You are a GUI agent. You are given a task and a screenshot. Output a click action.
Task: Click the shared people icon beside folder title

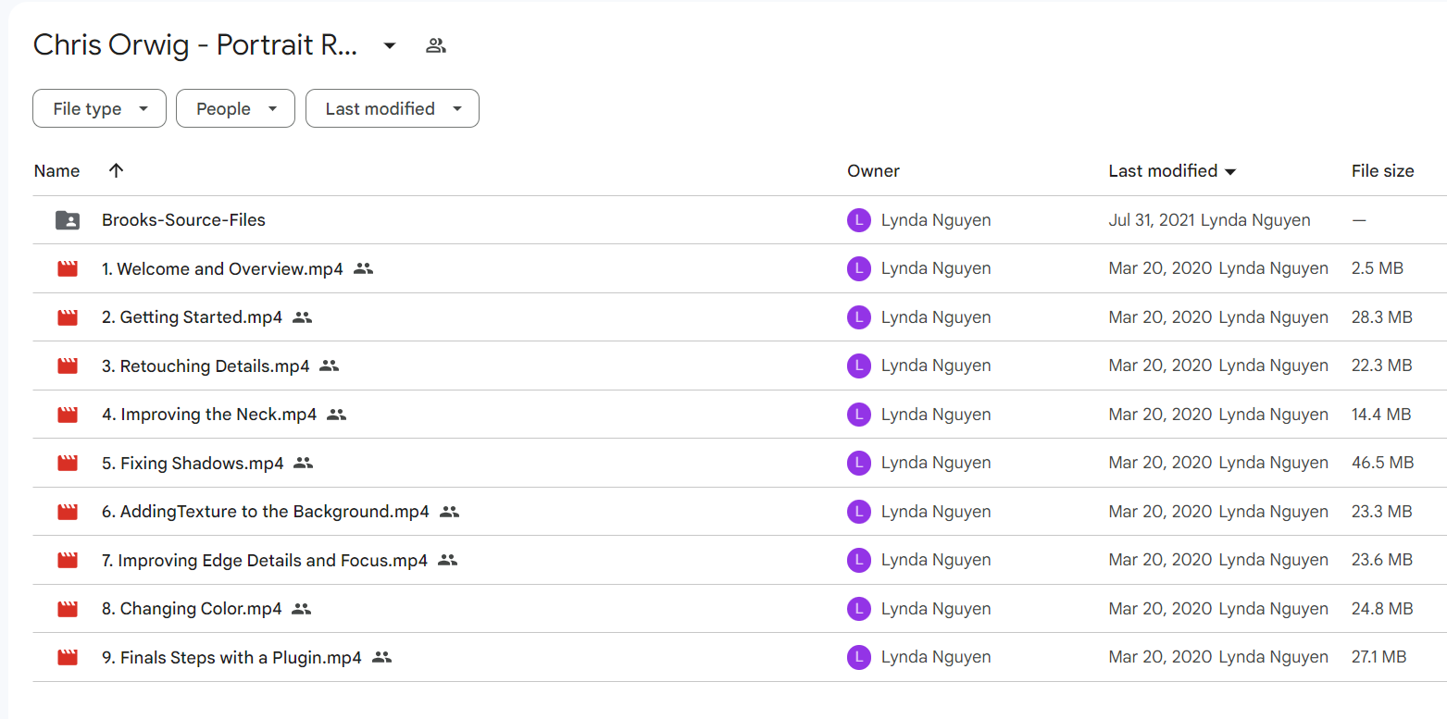pos(436,45)
